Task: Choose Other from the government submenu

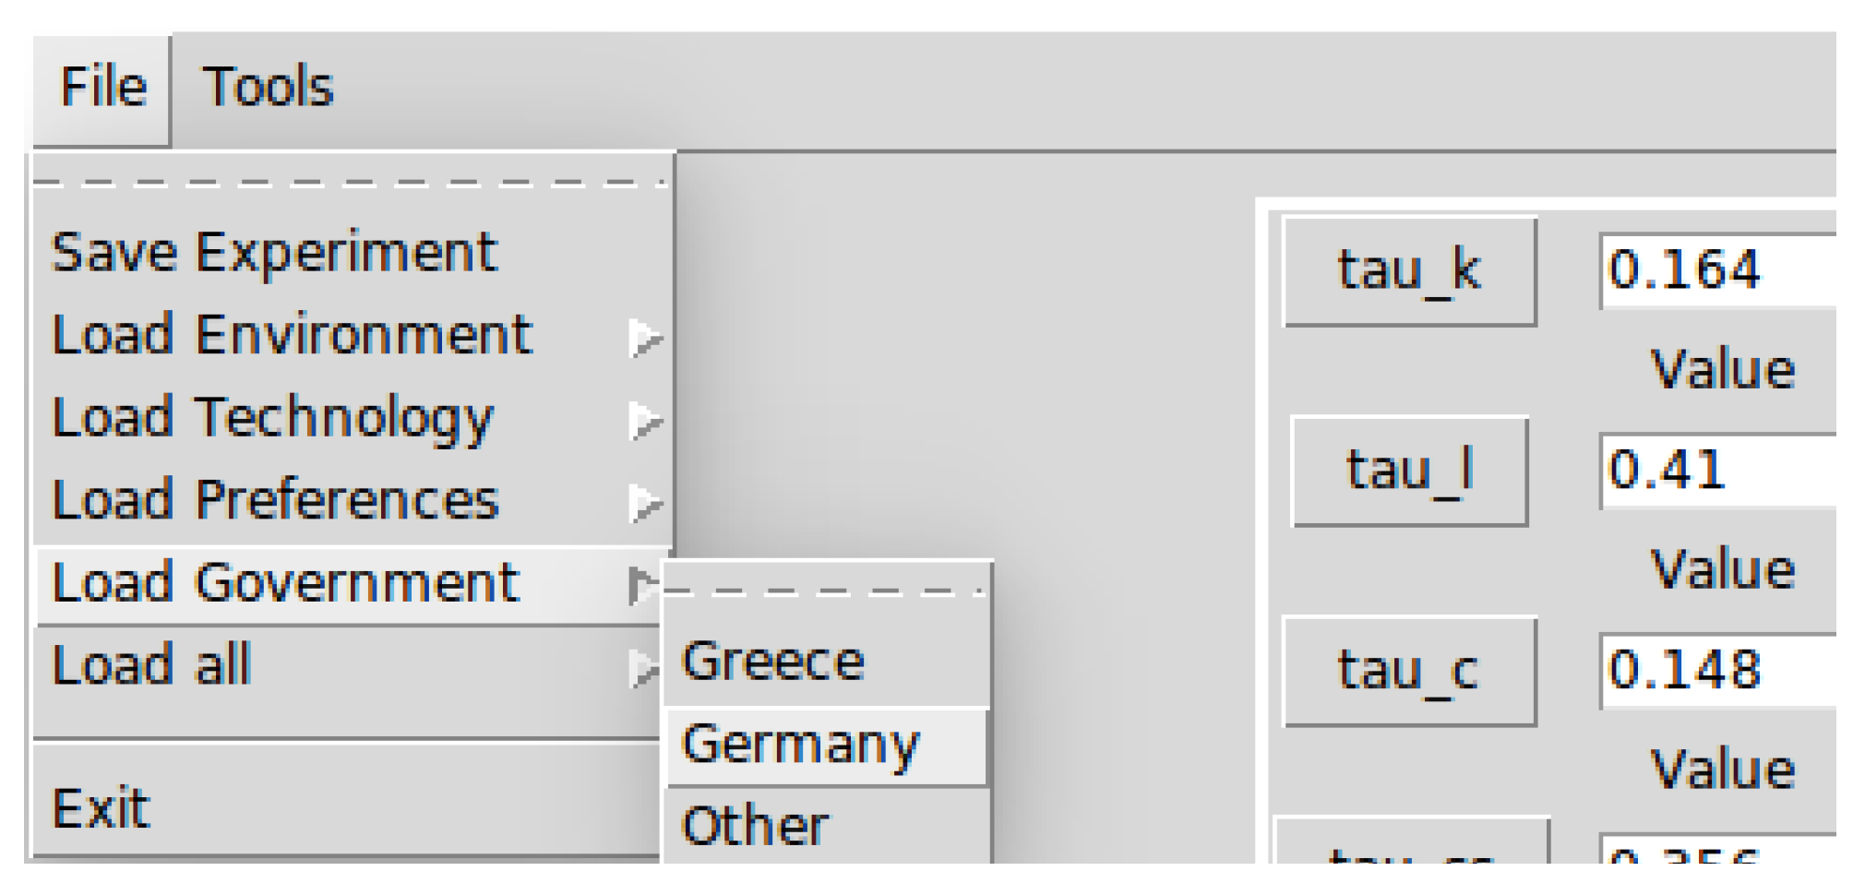Action: click(755, 826)
